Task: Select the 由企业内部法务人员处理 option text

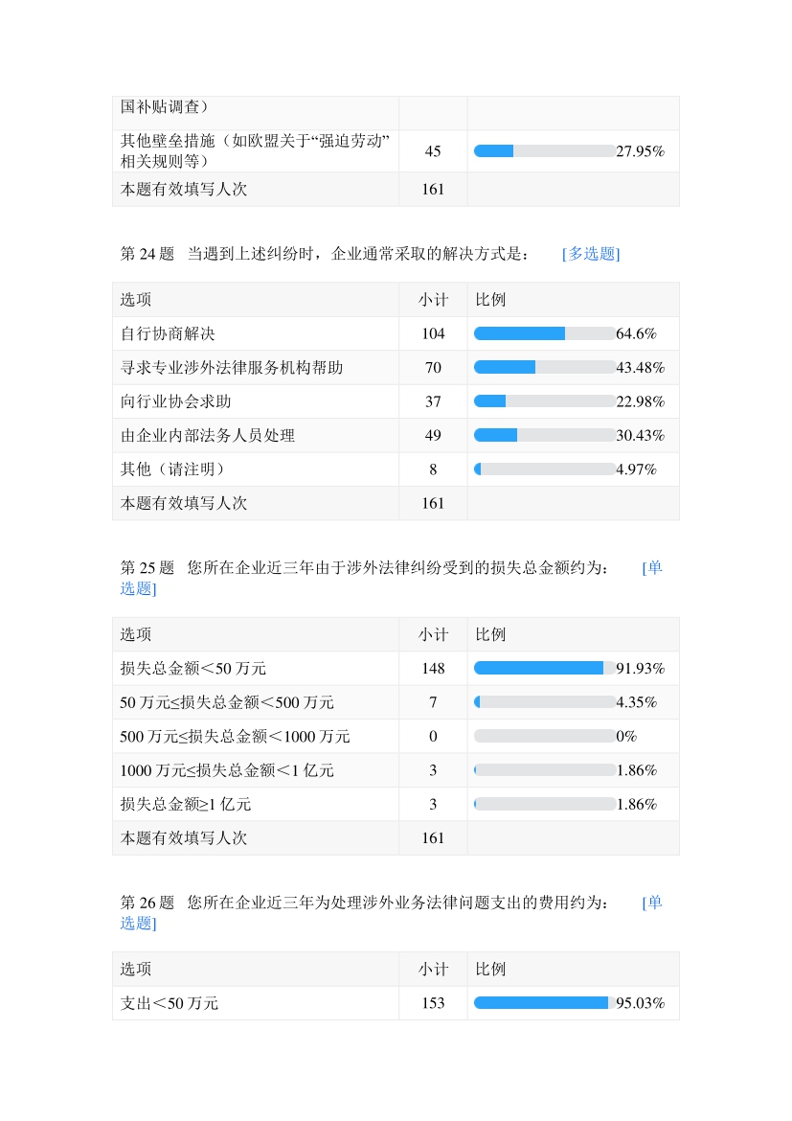Action: 208,436
